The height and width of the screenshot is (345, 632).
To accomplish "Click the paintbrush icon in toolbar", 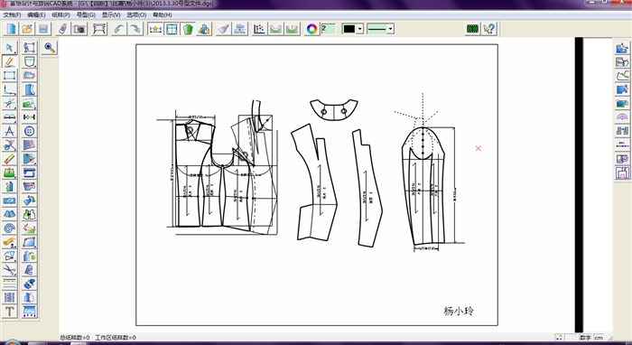I will [224, 29].
